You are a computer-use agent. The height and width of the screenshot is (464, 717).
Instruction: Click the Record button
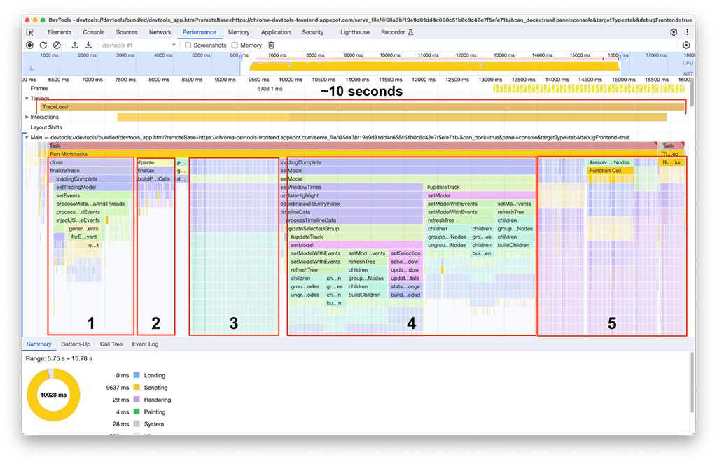[x=31, y=45]
